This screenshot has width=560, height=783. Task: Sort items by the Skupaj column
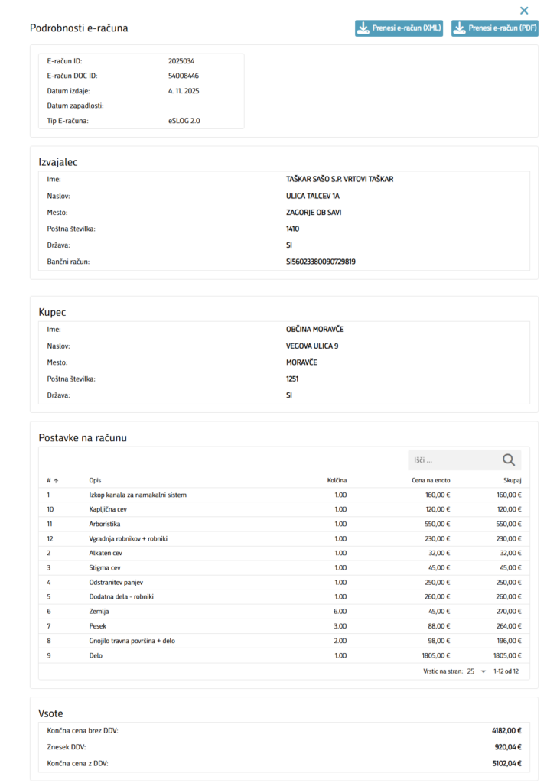(512, 481)
